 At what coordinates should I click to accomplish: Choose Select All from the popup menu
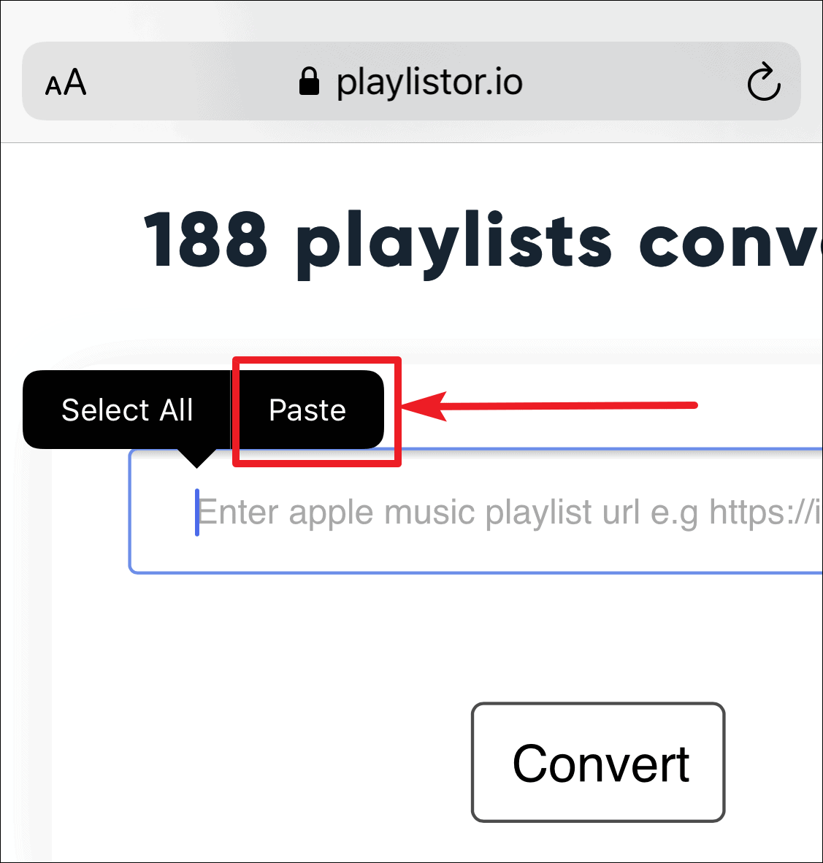coord(127,410)
